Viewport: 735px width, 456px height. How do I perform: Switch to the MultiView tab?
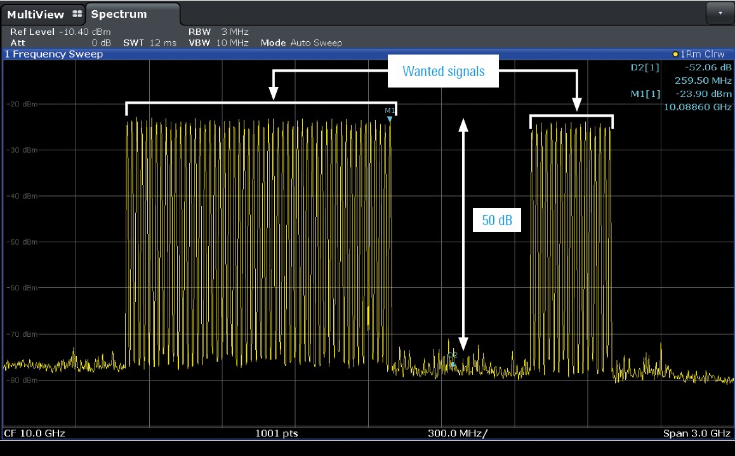[x=35, y=14]
